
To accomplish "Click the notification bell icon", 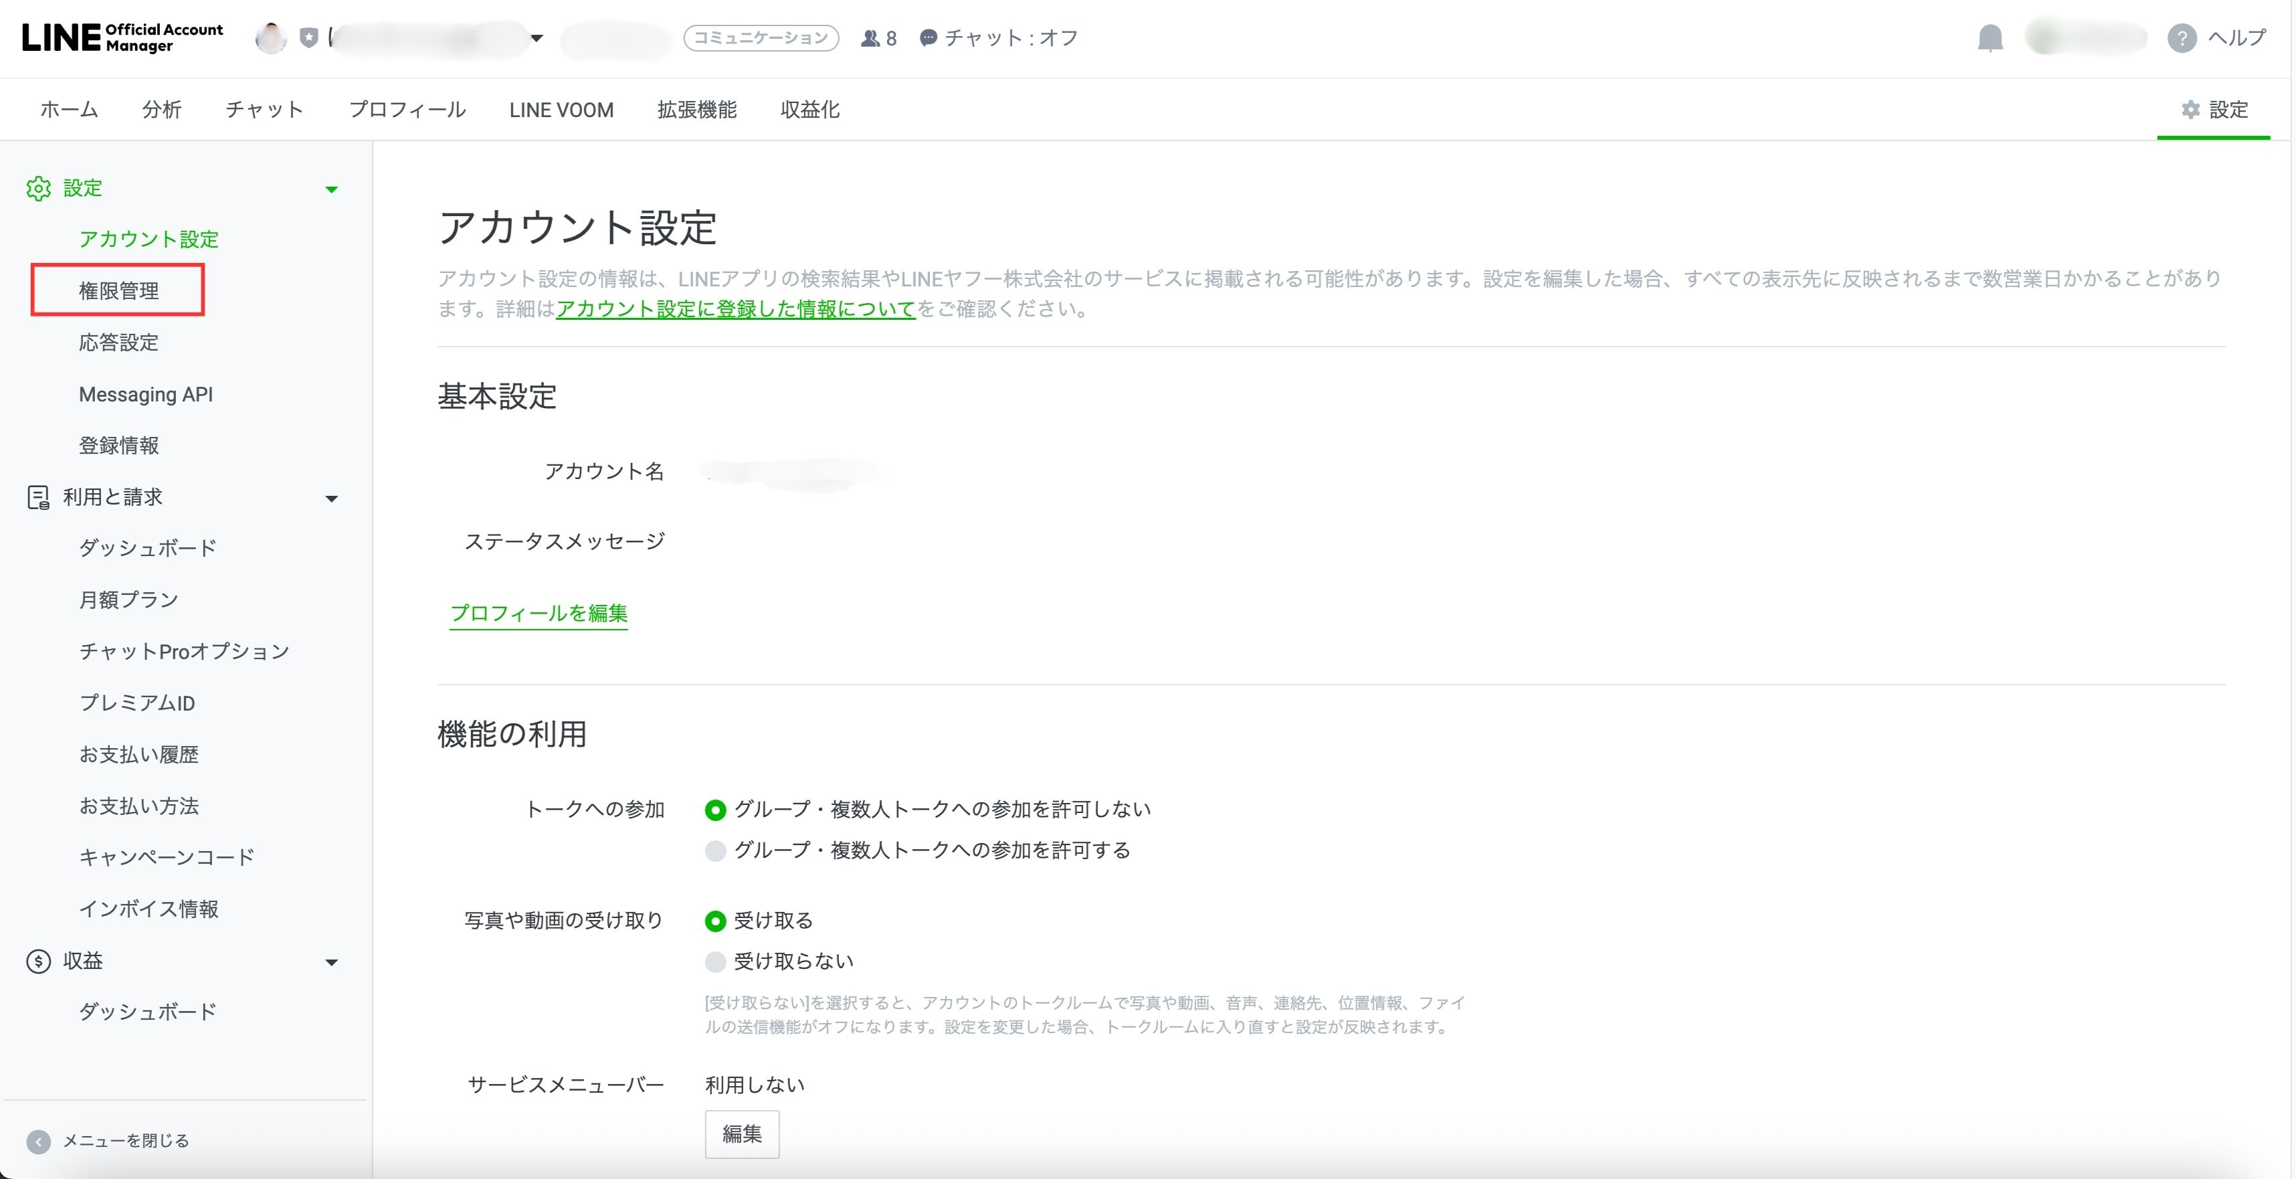I will [x=1990, y=38].
